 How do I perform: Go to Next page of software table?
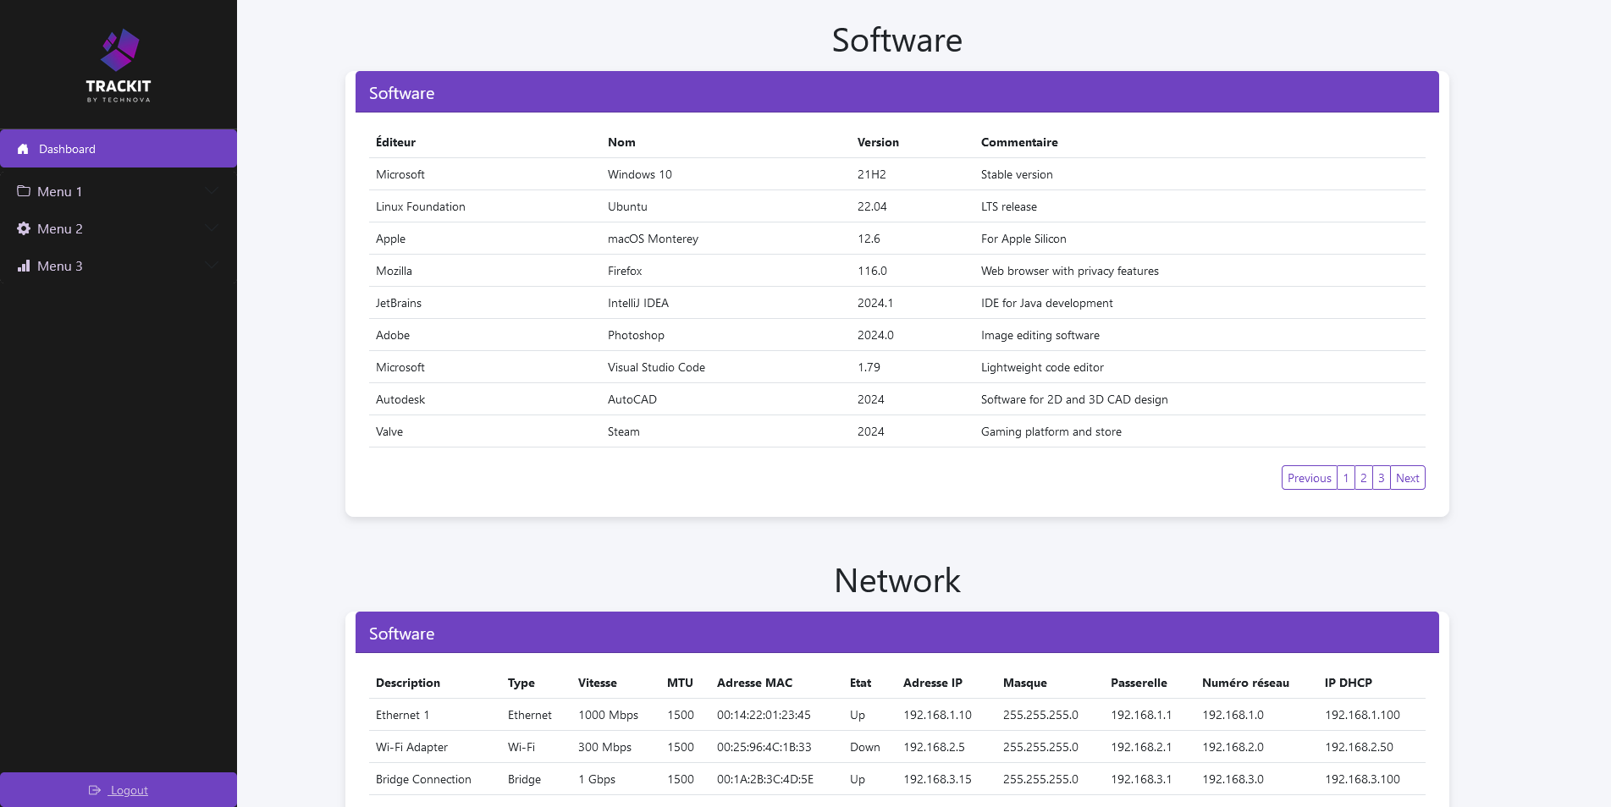[x=1408, y=478]
